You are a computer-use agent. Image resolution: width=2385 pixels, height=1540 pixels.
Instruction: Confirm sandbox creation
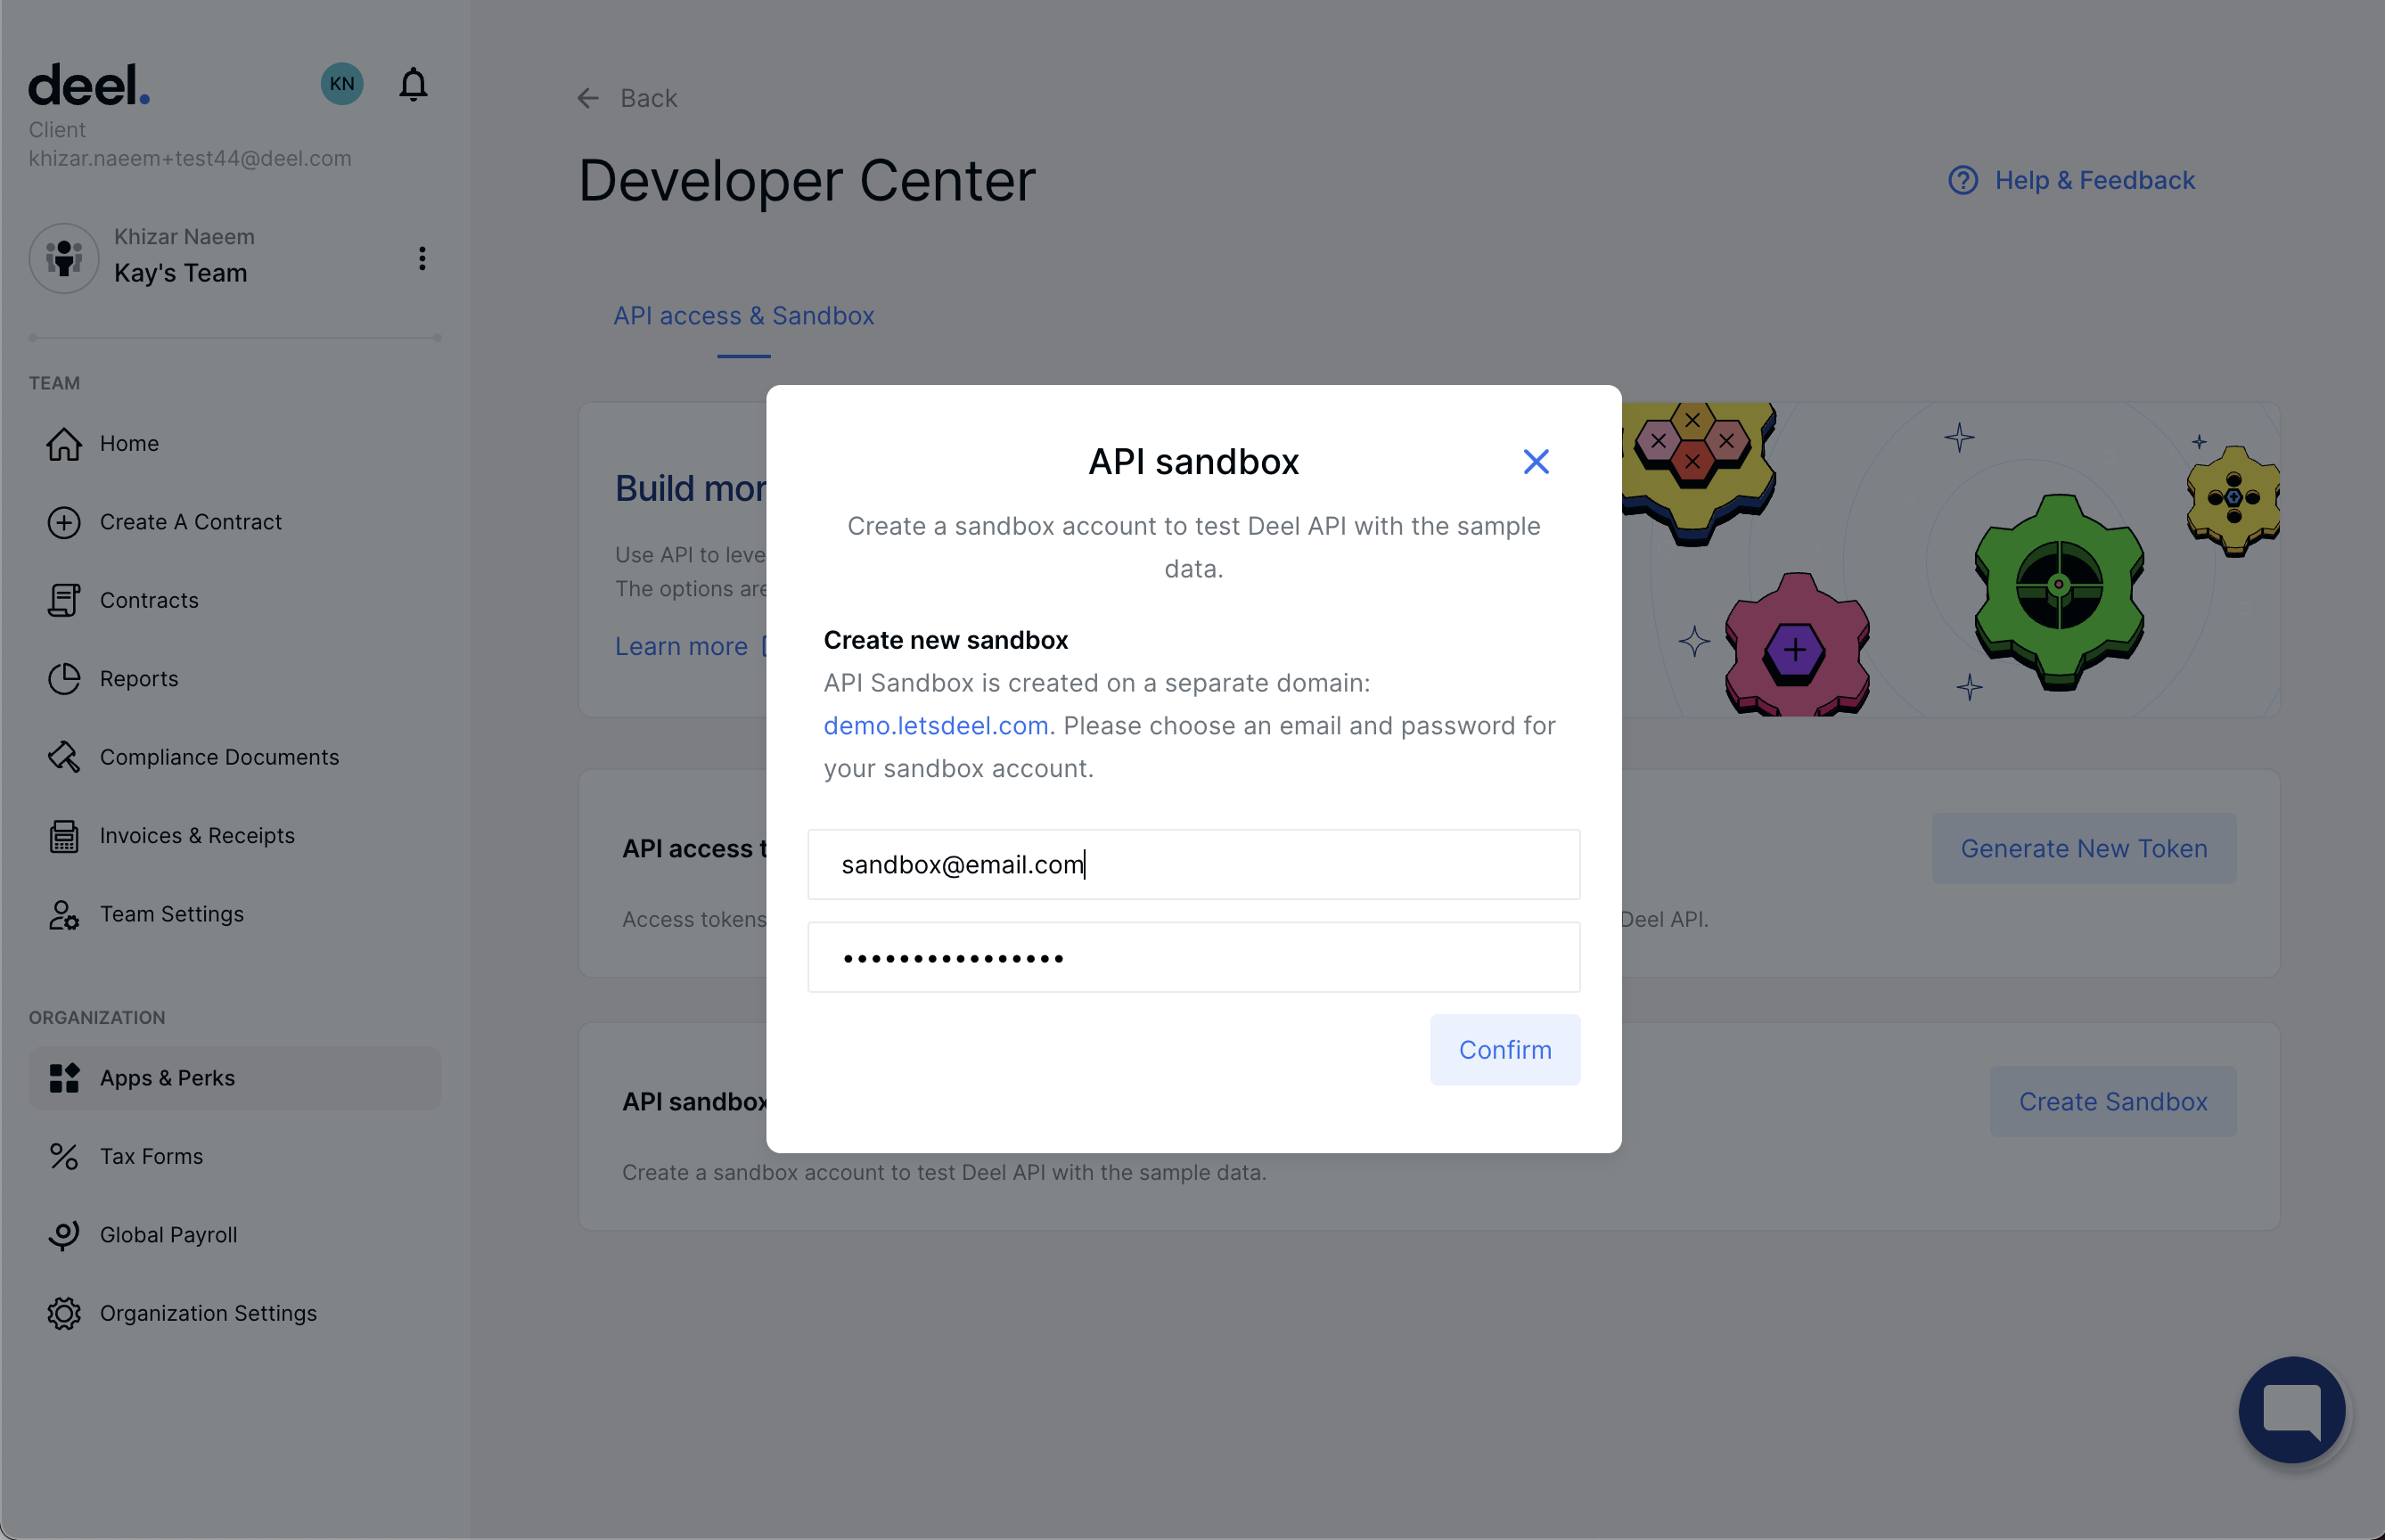[x=1505, y=1050]
